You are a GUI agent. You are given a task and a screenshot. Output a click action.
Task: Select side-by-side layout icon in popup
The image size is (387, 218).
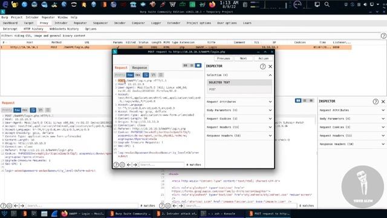pyautogui.click(x=185, y=65)
